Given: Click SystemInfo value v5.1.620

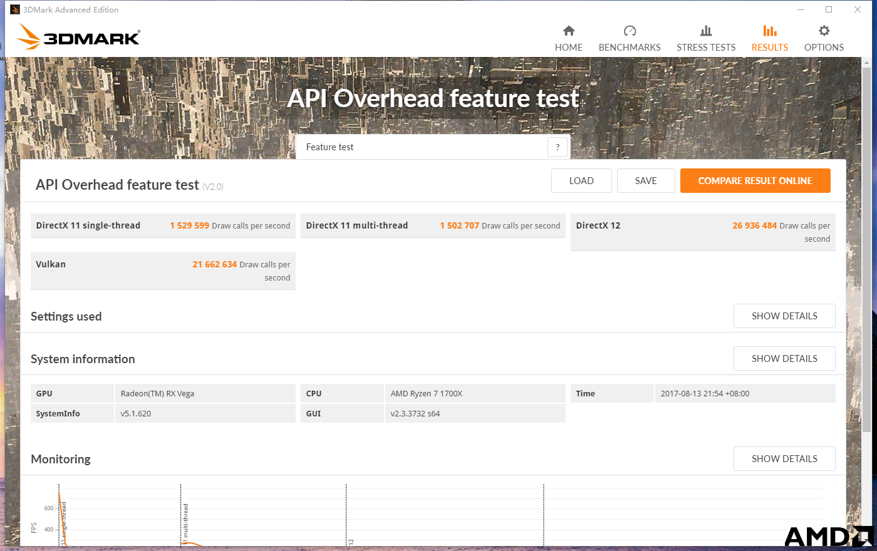Looking at the screenshot, I should click(x=135, y=414).
